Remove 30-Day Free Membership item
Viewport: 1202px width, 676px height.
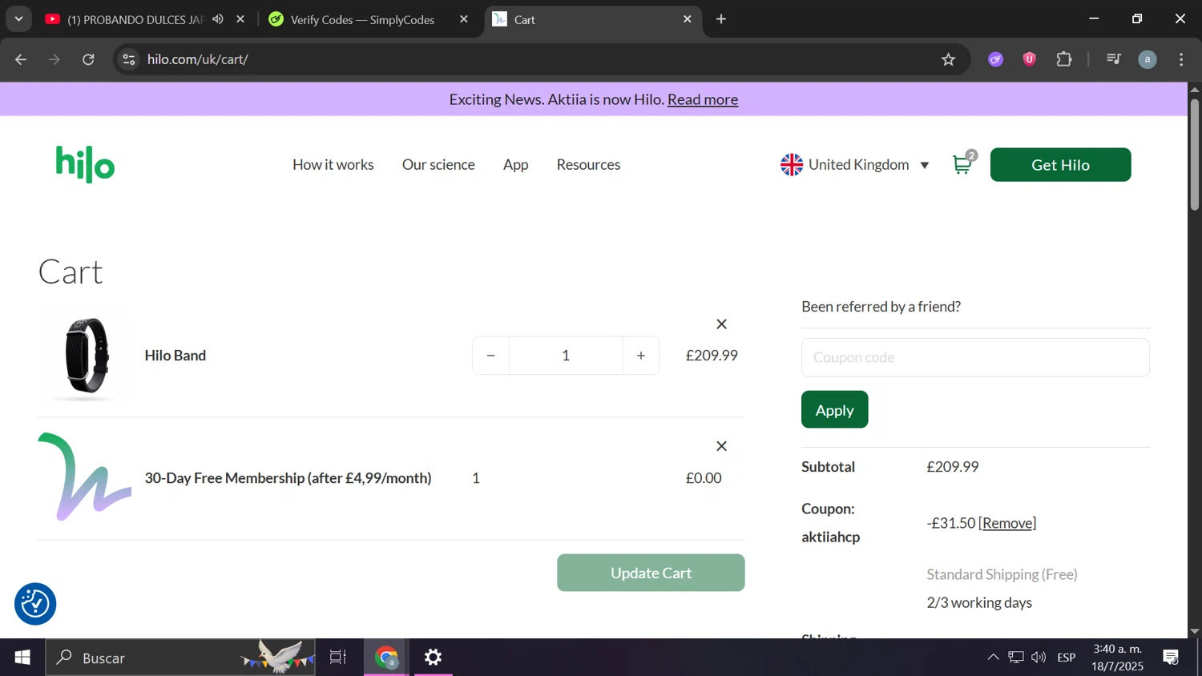(x=721, y=446)
